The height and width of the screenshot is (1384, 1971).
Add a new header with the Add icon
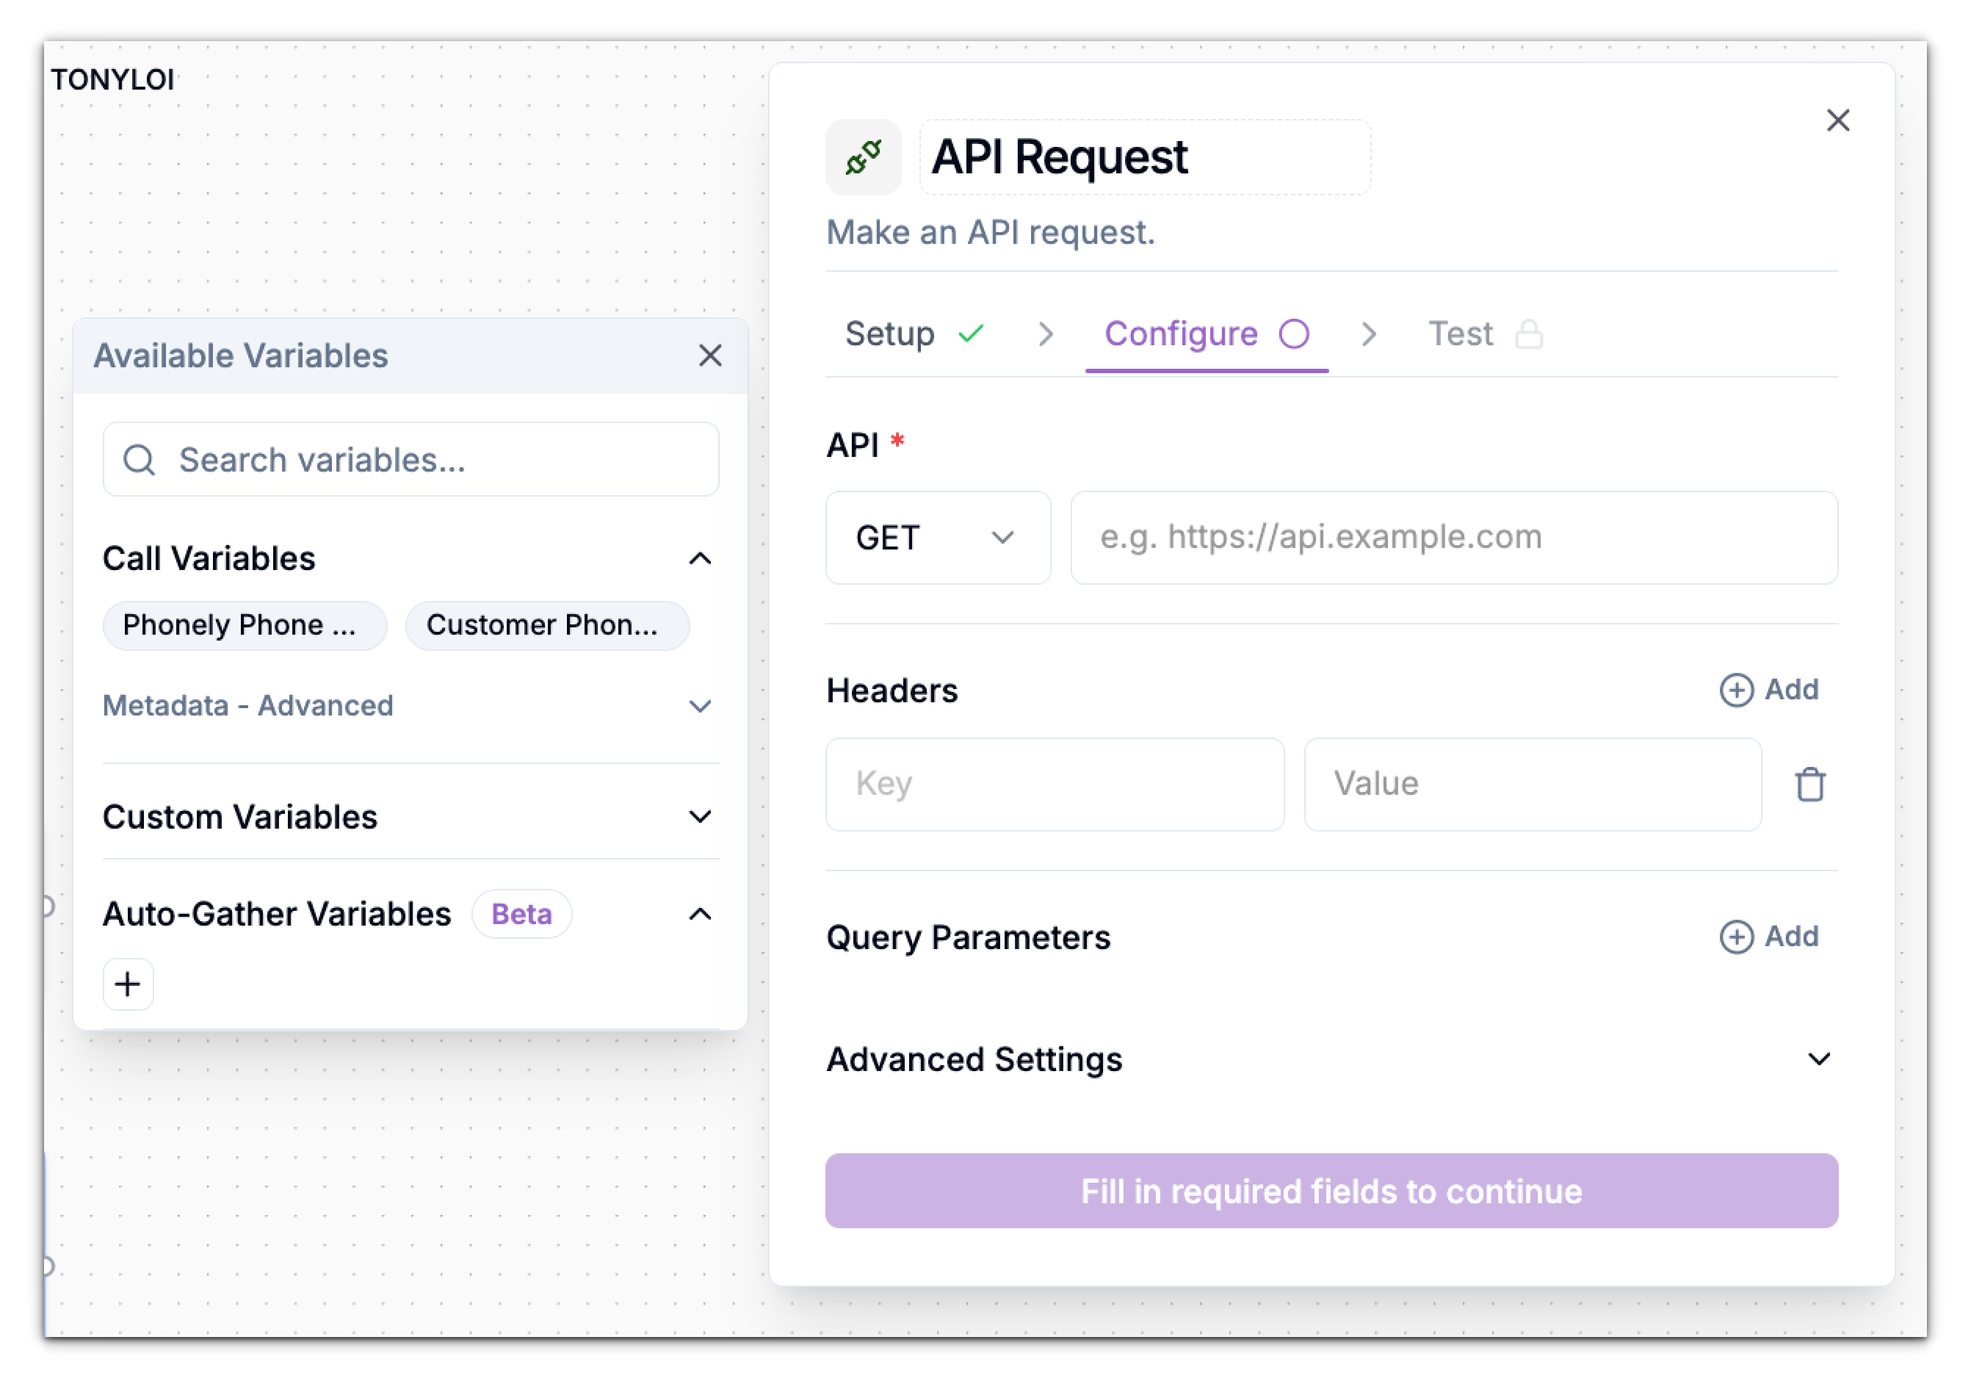(x=1737, y=689)
